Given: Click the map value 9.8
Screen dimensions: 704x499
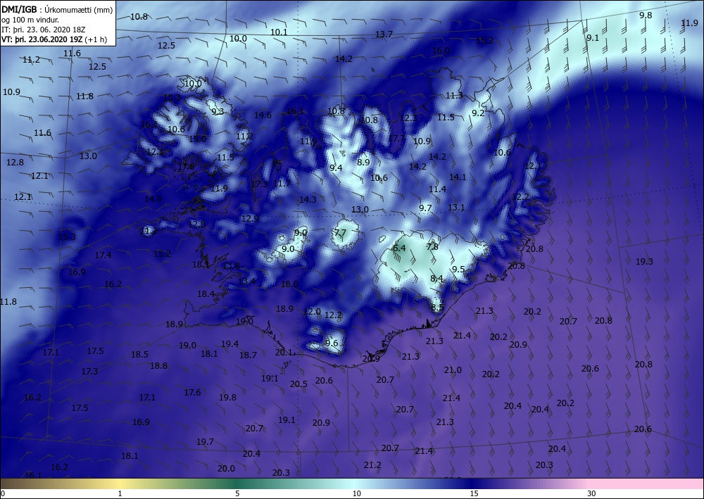Looking at the screenshot, I should coord(646,15).
